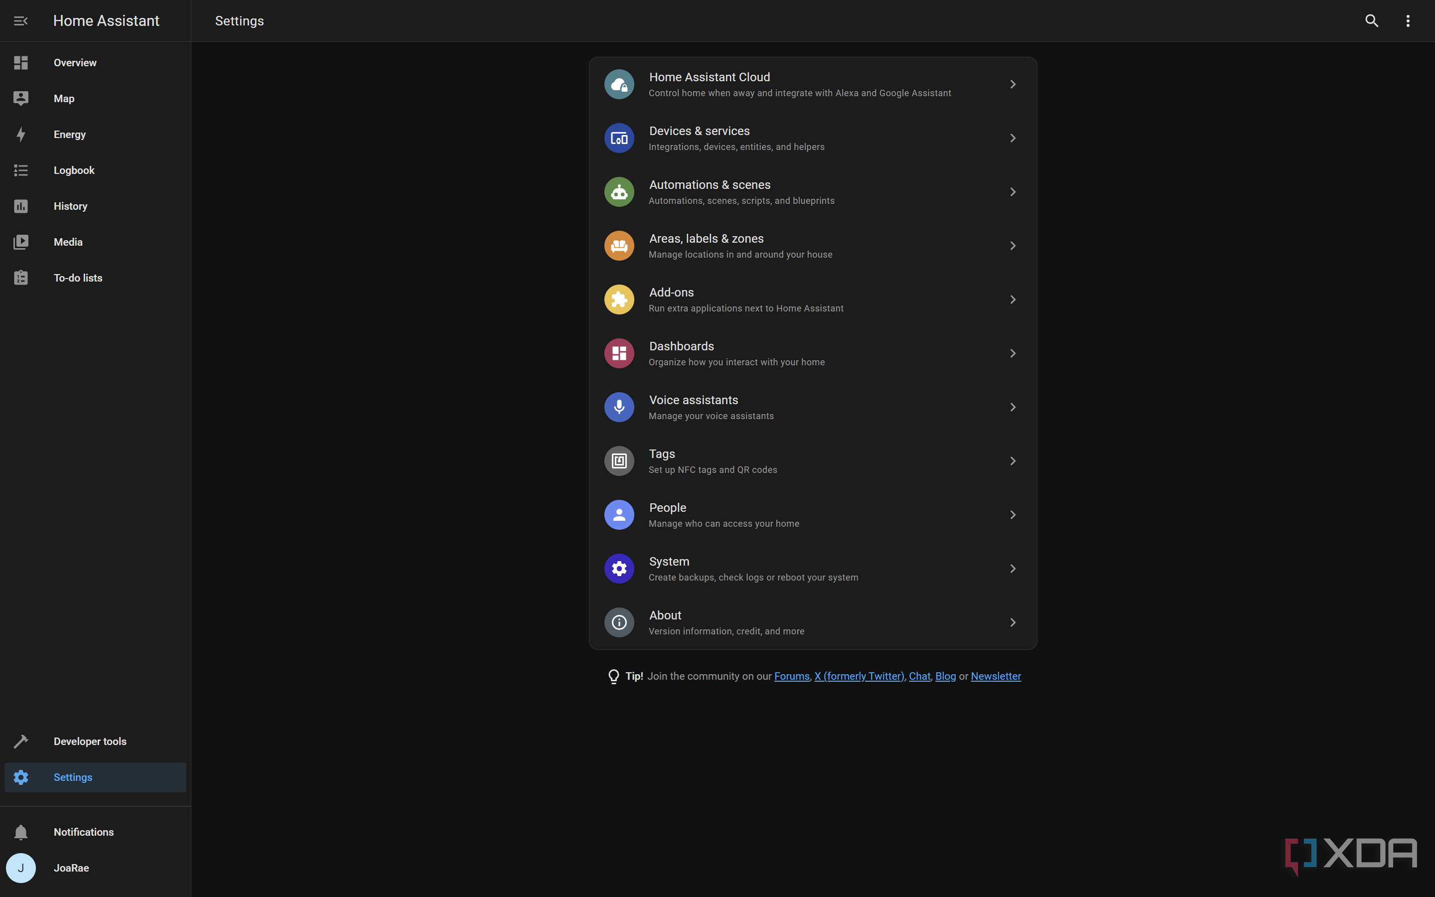Image resolution: width=1435 pixels, height=897 pixels.
Task: Open the search icon in the header
Action: click(1372, 21)
